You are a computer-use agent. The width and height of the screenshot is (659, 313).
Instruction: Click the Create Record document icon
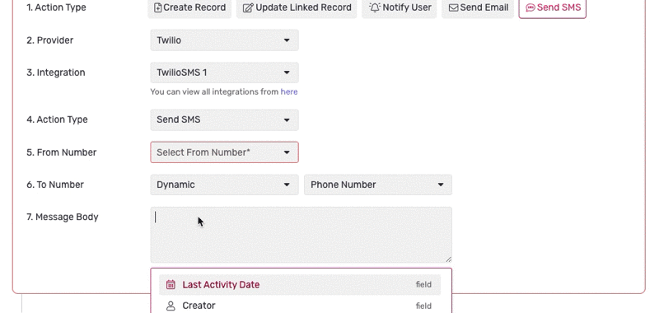coord(157,7)
